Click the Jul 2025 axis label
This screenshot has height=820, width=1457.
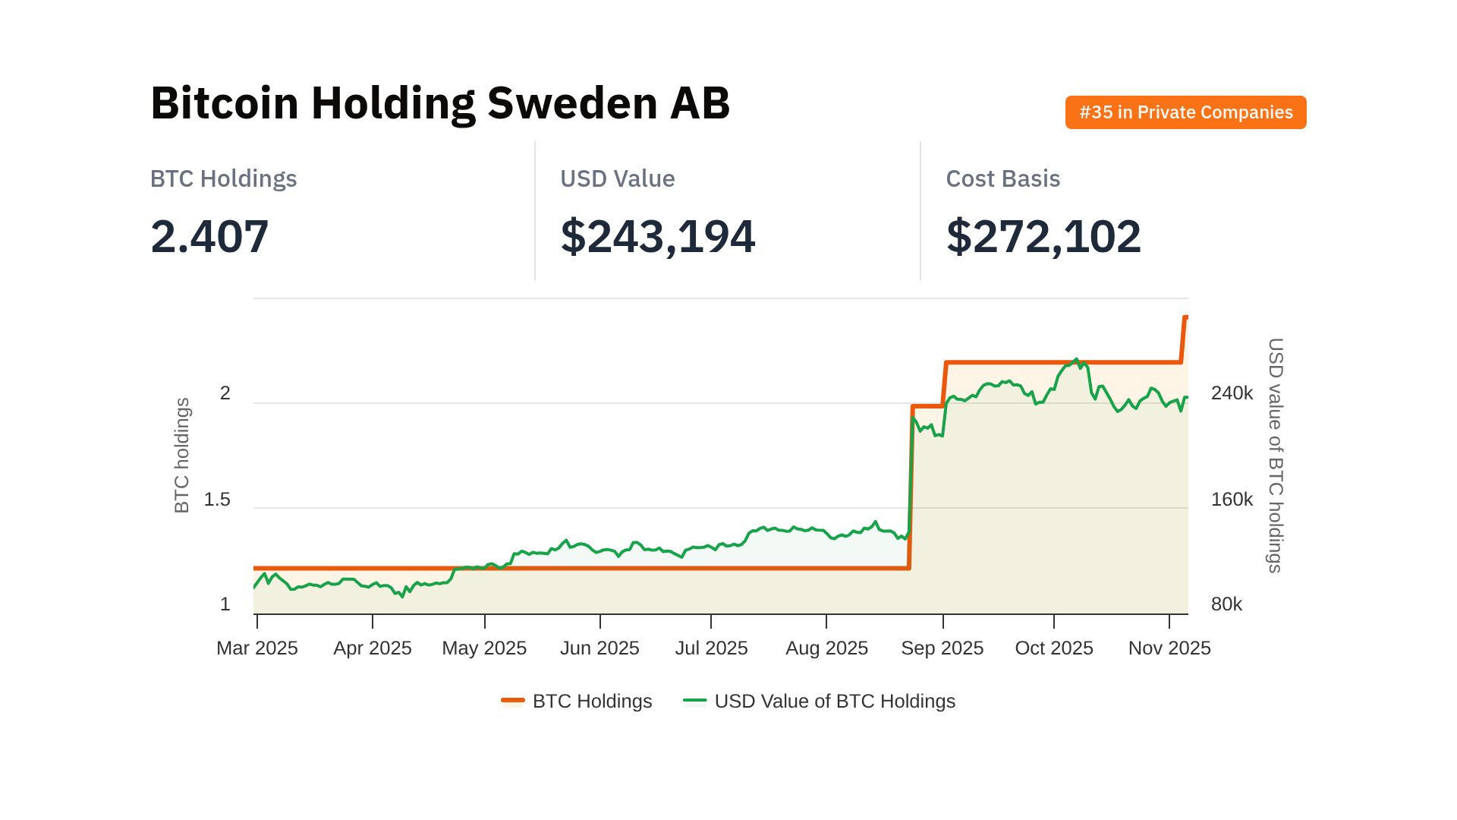click(x=711, y=648)
